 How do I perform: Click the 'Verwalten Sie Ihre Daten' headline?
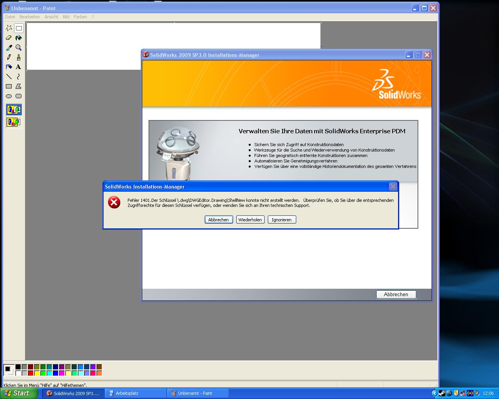pyautogui.click(x=322, y=131)
